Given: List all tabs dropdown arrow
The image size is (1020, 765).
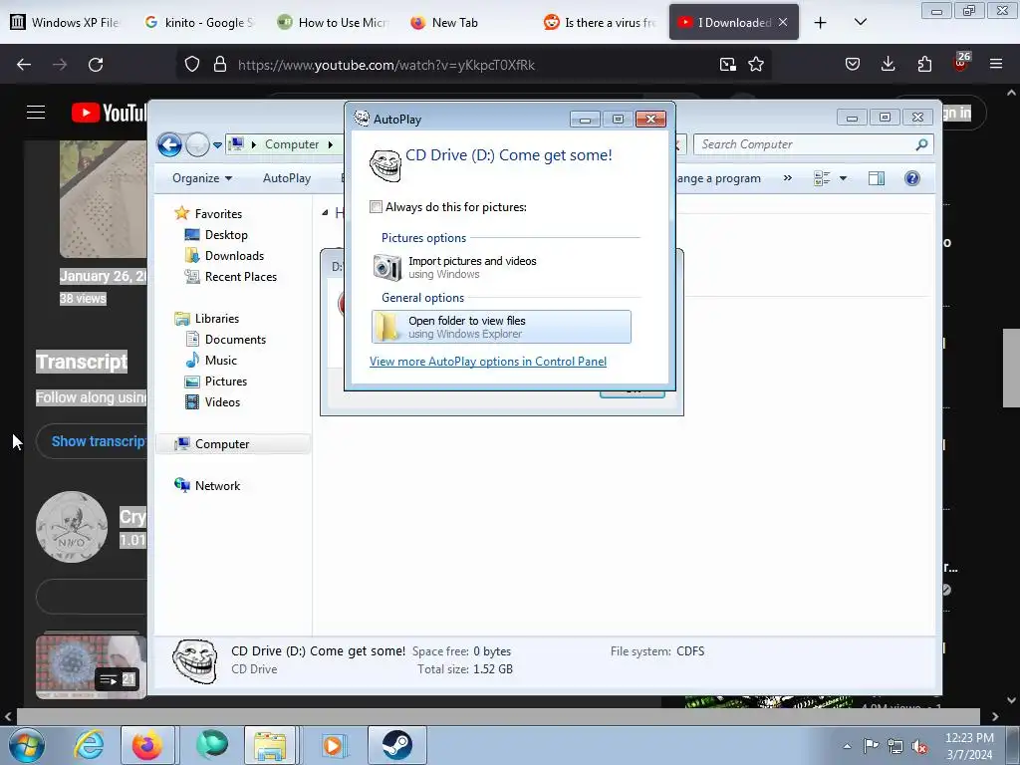Looking at the screenshot, I should (x=860, y=22).
